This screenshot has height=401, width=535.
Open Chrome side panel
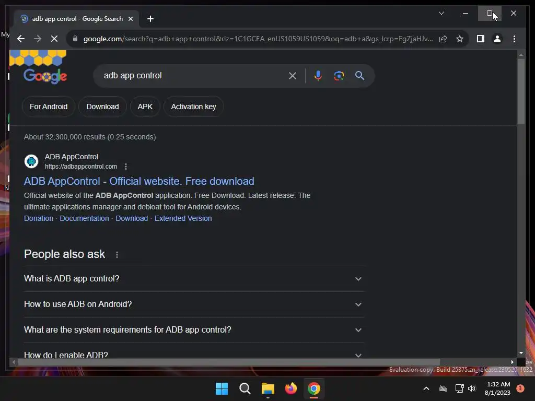[x=481, y=39]
